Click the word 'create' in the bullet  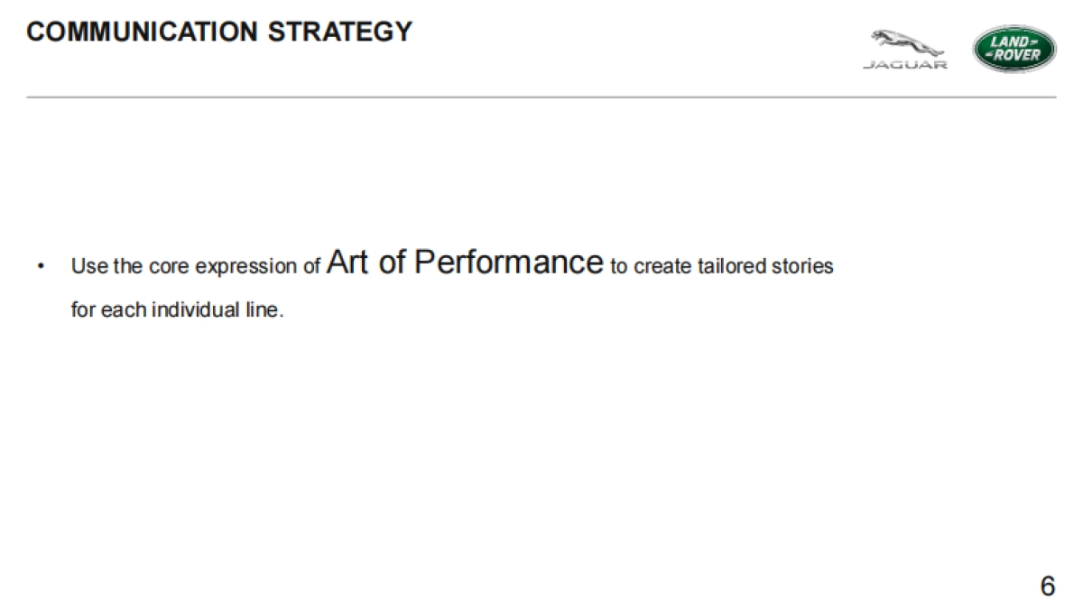click(x=662, y=267)
